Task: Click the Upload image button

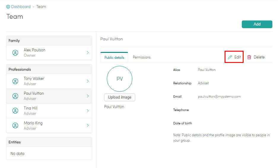Action: pyautogui.click(x=120, y=97)
